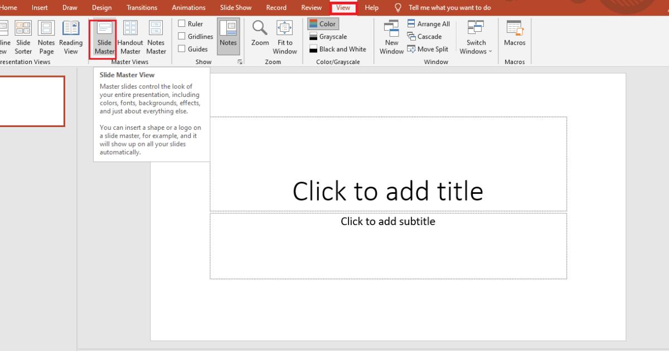Open Handout Master view
Viewport: 669px width, 351px height.
pos(130,37)
